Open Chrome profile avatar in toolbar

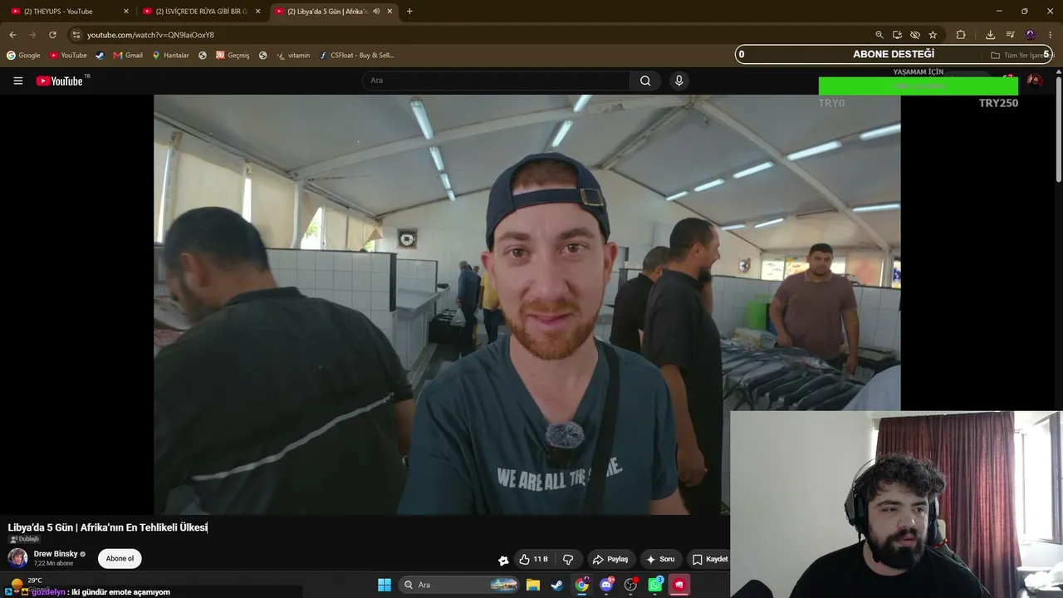pyautogui.click(x=1031, y=35)
